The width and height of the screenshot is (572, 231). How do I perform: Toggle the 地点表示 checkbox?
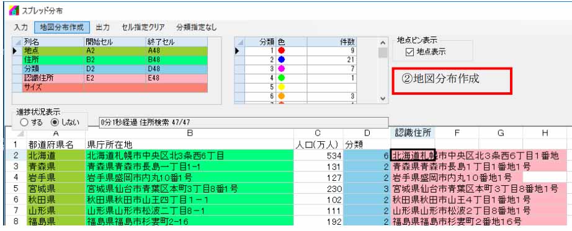coord(409,52)
